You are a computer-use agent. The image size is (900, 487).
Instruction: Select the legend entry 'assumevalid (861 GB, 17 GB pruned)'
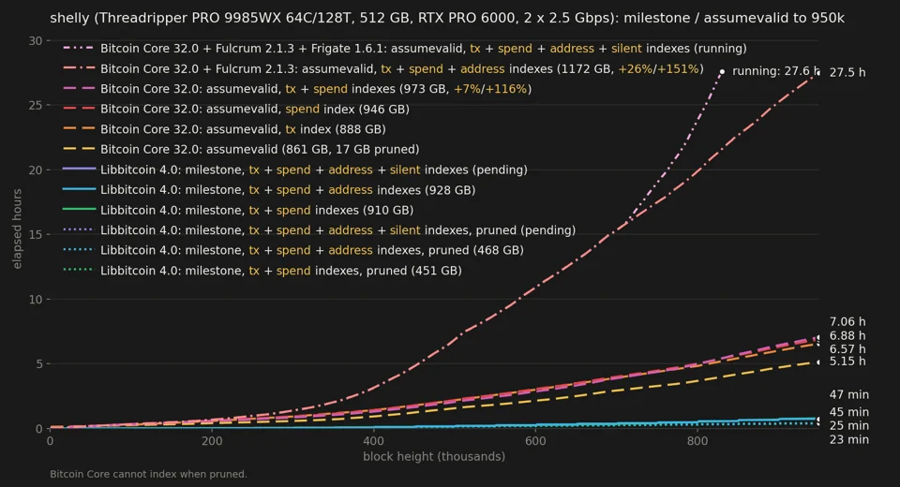pyautogui.click(x=241, y=149)
